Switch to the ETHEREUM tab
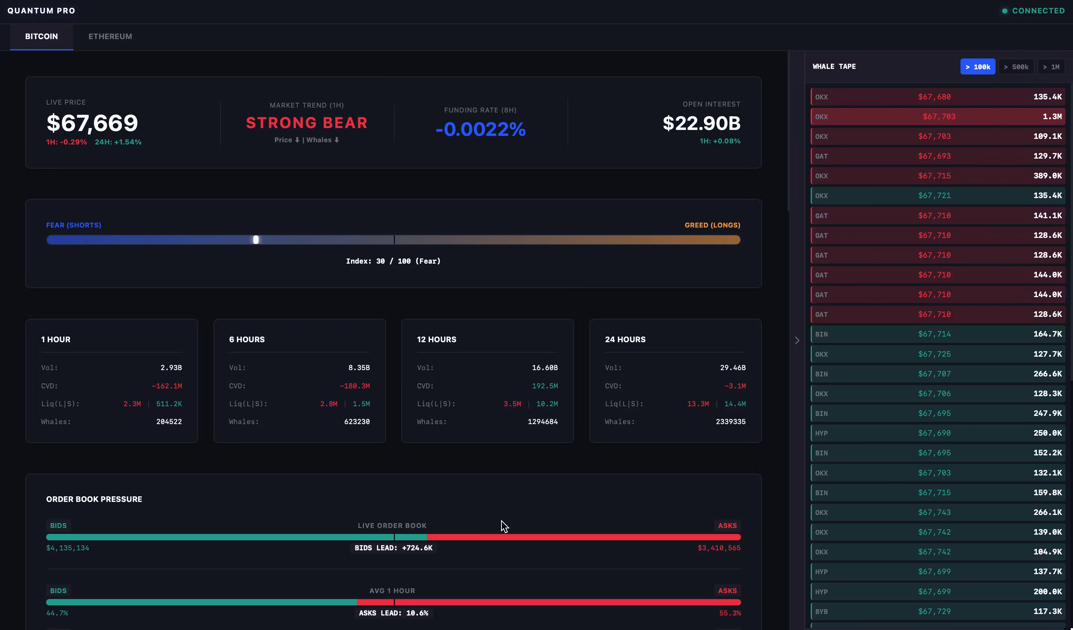The width and height of the screenshot is (1073, 630). pyautogui.click(x=110, y=36)
